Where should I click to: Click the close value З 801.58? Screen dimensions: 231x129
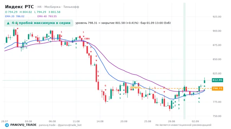(x=55, y=12)
